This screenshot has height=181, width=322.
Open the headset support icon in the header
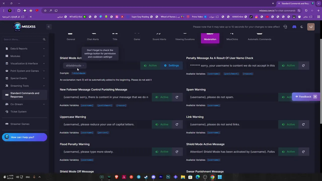pyautogui.click(x=285, y=27)
